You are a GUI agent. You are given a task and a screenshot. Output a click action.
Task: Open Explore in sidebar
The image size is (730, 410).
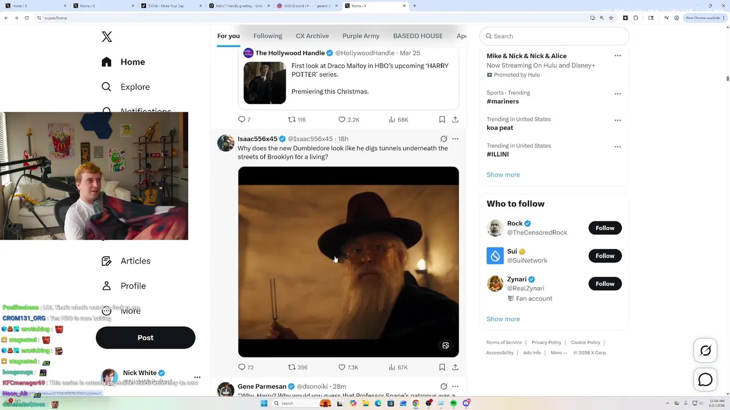tap(125, 87)
